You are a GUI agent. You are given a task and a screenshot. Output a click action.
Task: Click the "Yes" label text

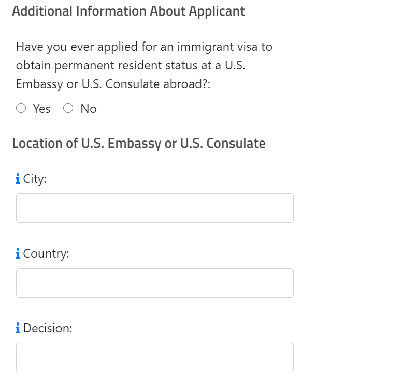(41, 109)
